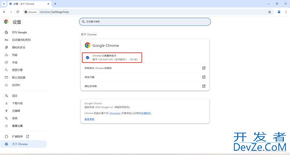Screen dimensions: 290x155
Task: Open the Chromium hyperlink
Action: point(115,113)
